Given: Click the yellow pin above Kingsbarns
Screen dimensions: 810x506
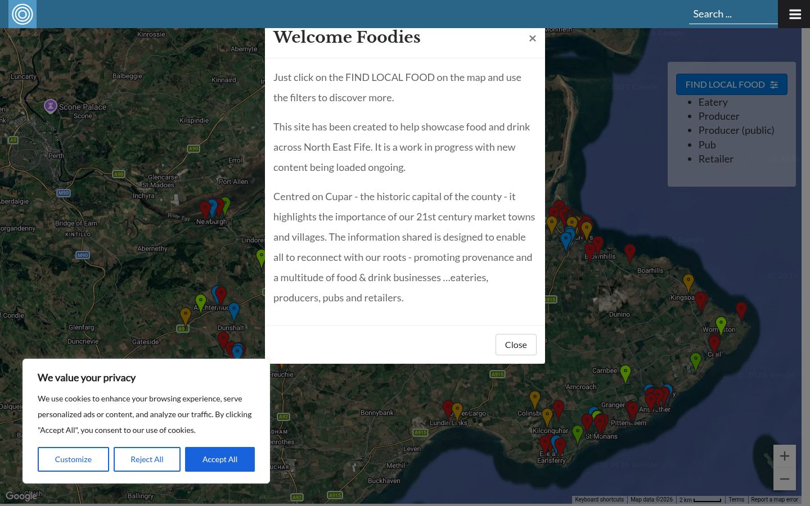Looking at the screenshot, I should (688, 283).
